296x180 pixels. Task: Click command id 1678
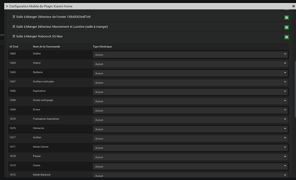coord(13,156)
